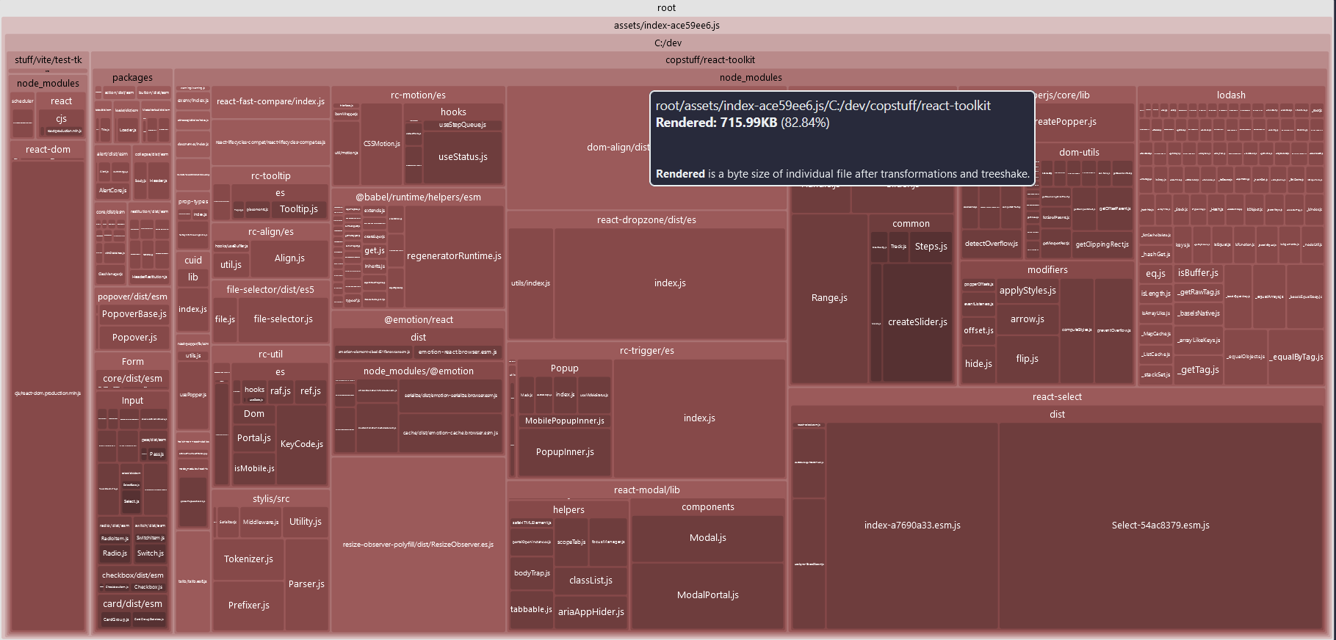1336x640 pixels.
Task: Open the "lodash" group header
Action: 1231,95
